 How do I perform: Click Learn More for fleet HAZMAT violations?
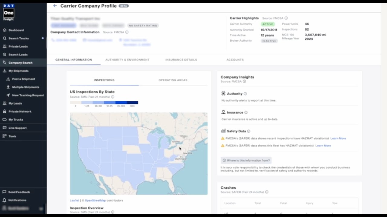coord(323,146)
